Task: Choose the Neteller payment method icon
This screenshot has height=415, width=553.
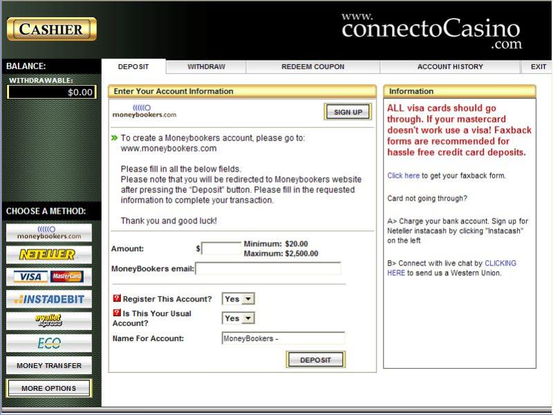Action: pos(48,255)
